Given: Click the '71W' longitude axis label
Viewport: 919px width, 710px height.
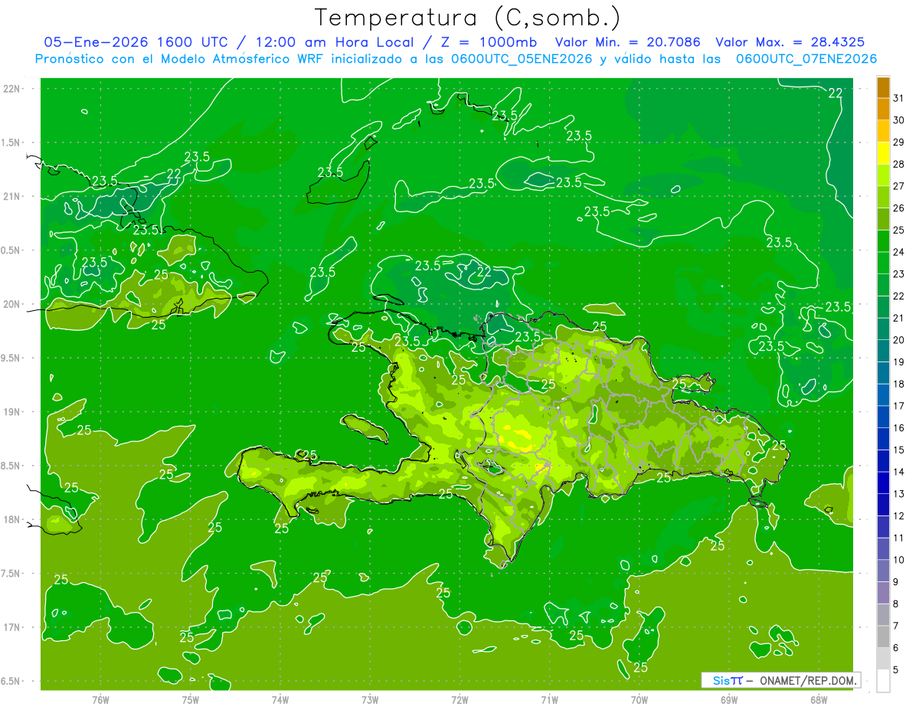Looking at the screenshot, I should pyautogui.click(x=549, y=700).
